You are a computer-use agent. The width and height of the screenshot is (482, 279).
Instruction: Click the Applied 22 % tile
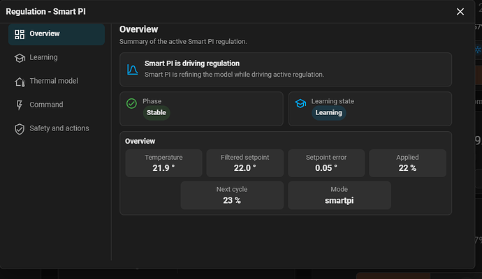[407, 163]
